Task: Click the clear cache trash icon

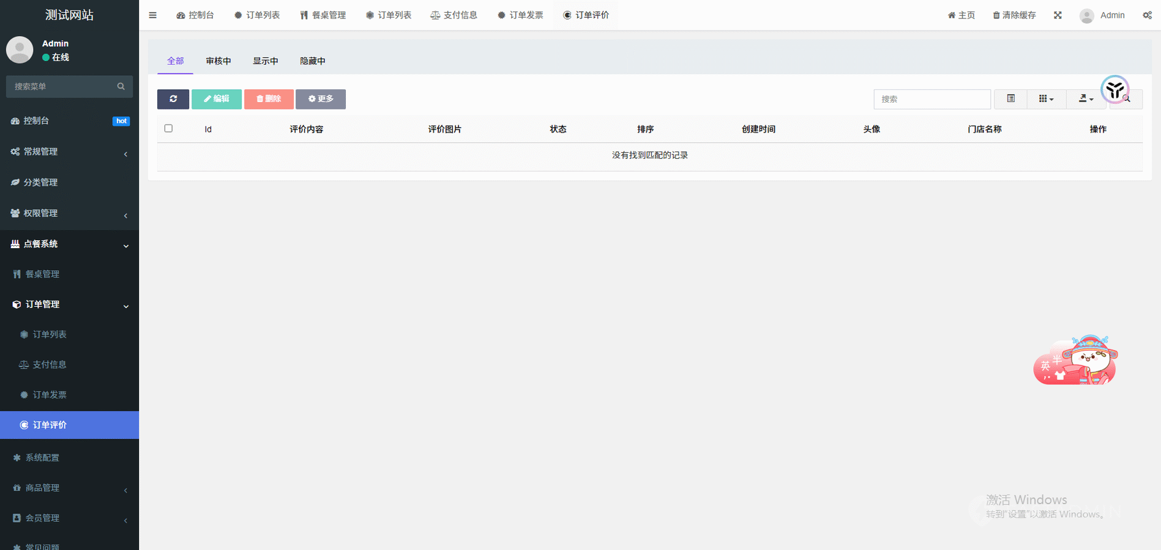Action: (x=996, y=15)
